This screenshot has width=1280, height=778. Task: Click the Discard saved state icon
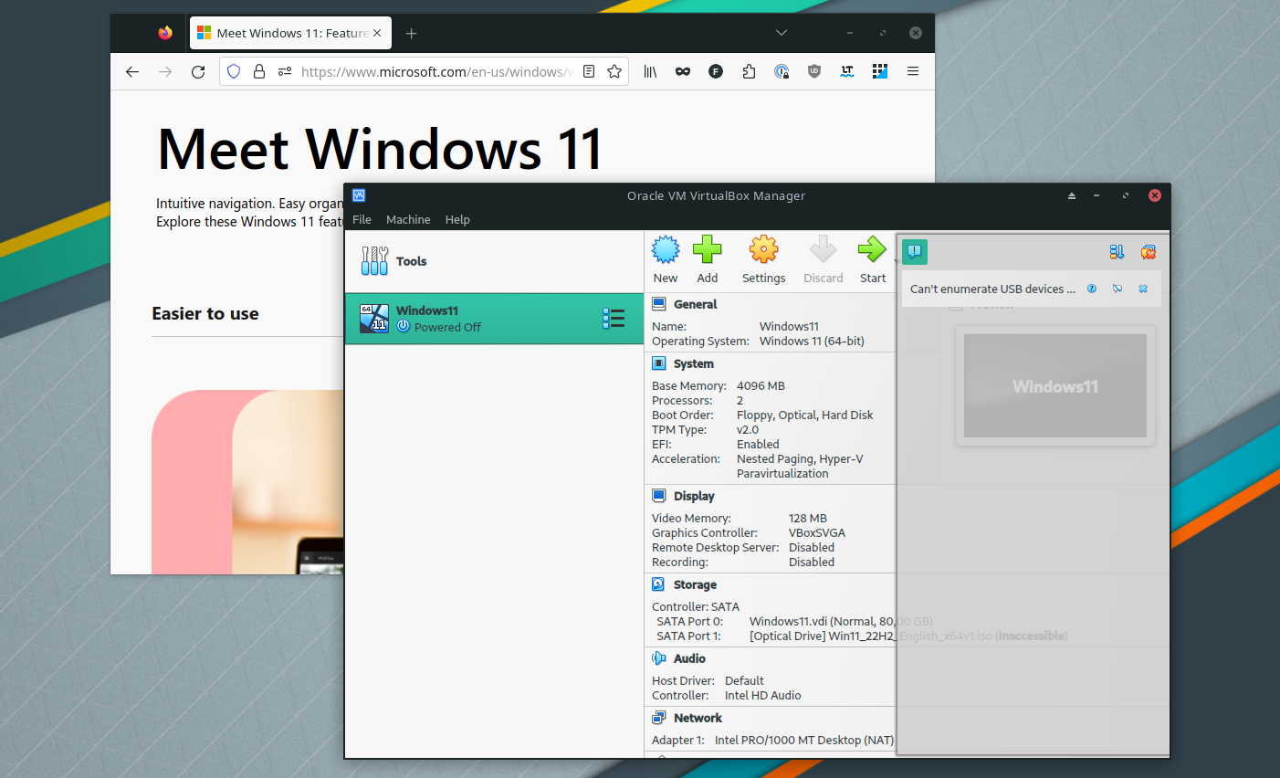click(823, 249)
